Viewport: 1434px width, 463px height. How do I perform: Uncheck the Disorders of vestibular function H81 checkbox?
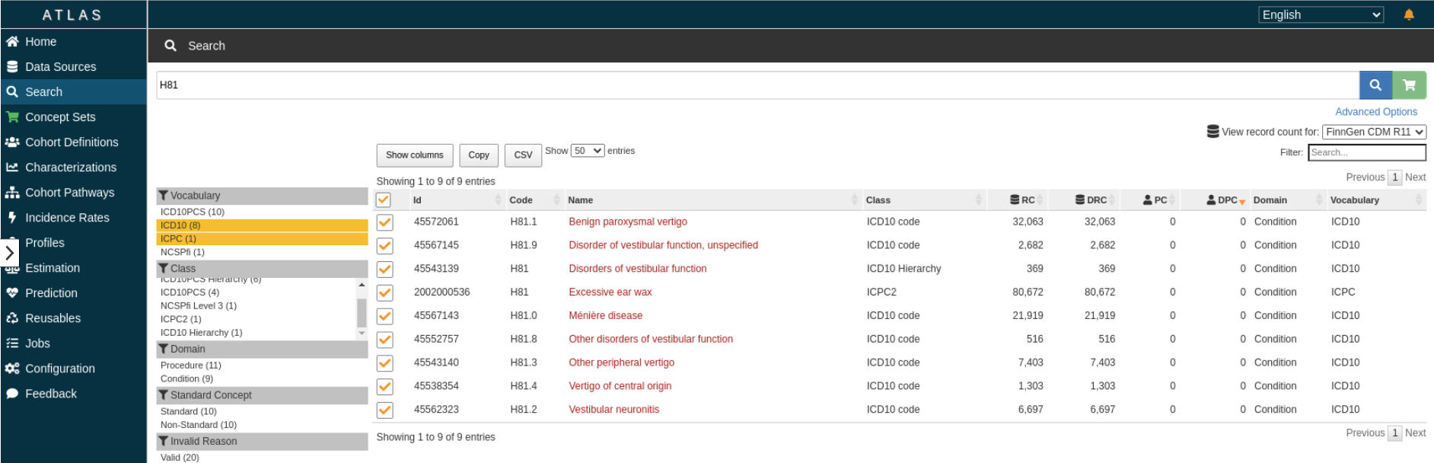click(385, 270)
